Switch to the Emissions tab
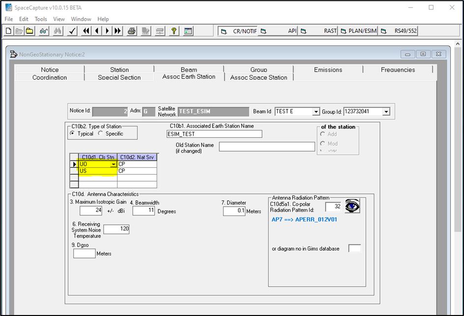Image resolution: width=464 pixels, height=316 pixels. coord(328,70)
